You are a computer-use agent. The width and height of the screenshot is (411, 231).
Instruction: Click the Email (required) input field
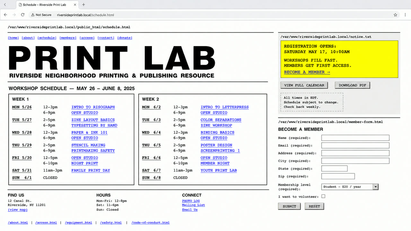[x=355, y=145]
